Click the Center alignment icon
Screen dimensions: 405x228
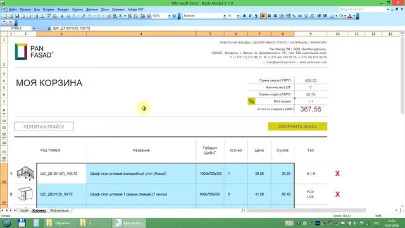269,16
